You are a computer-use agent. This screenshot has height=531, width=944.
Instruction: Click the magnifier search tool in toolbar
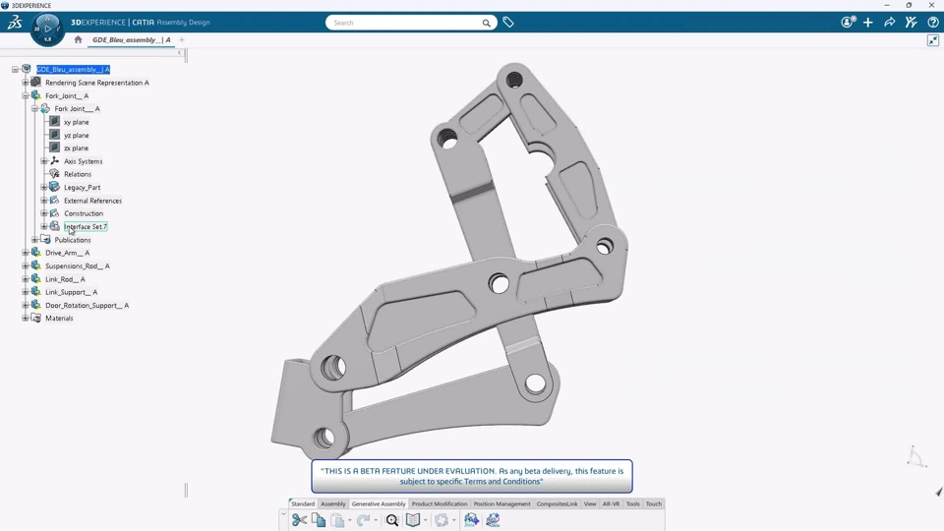[x=392, y=519]
